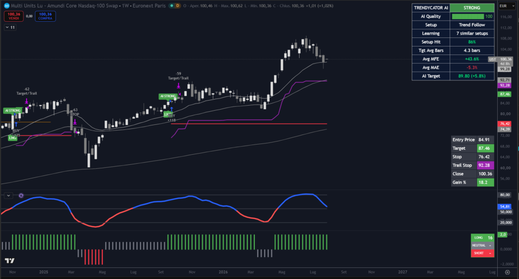Screen dimensions: 519x279
Task: Click the UST price line label
Action: (x=493, y=60)
